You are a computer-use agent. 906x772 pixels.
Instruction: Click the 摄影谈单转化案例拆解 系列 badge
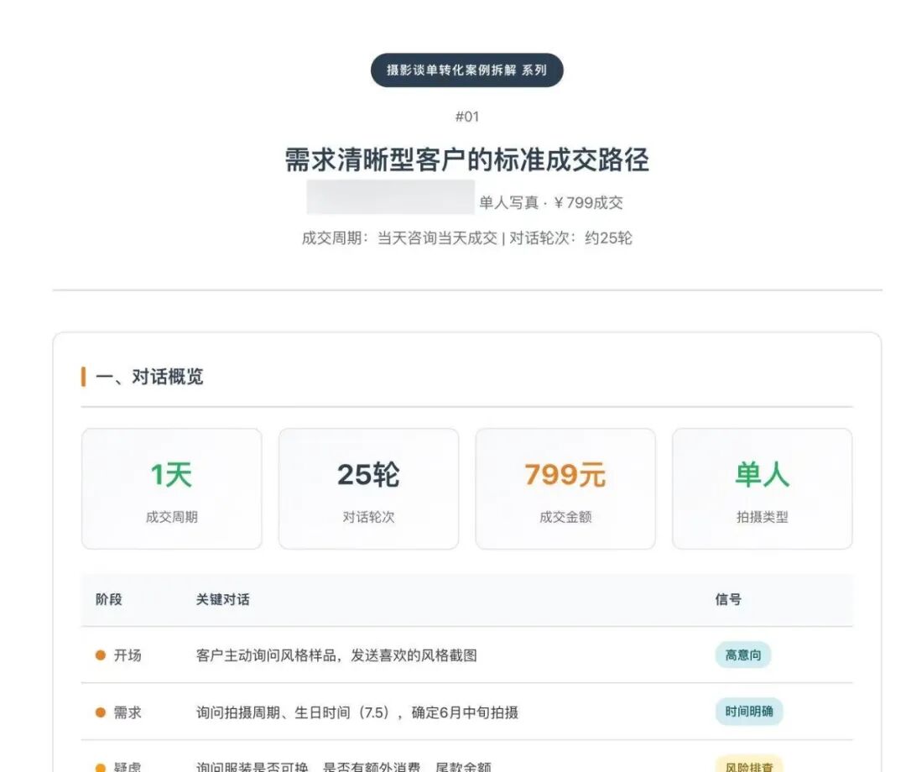467,70
